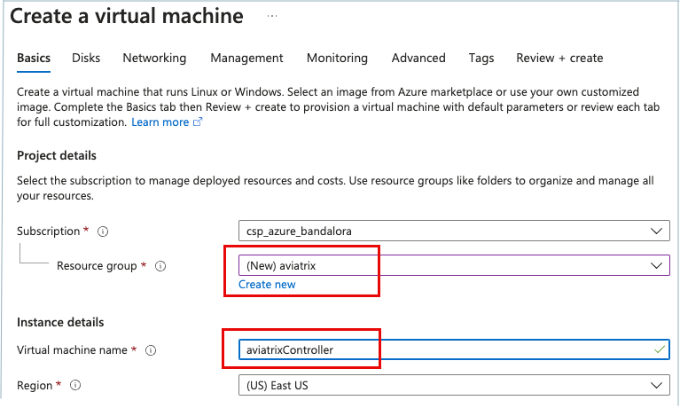Click the Virtual machine name label

pos(72,349)
